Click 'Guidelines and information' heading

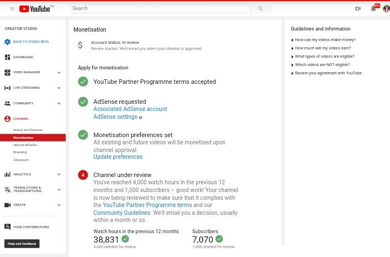pos(321,29)
